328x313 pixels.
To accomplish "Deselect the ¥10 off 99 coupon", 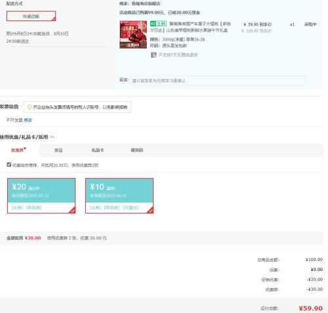I will 119,196.
